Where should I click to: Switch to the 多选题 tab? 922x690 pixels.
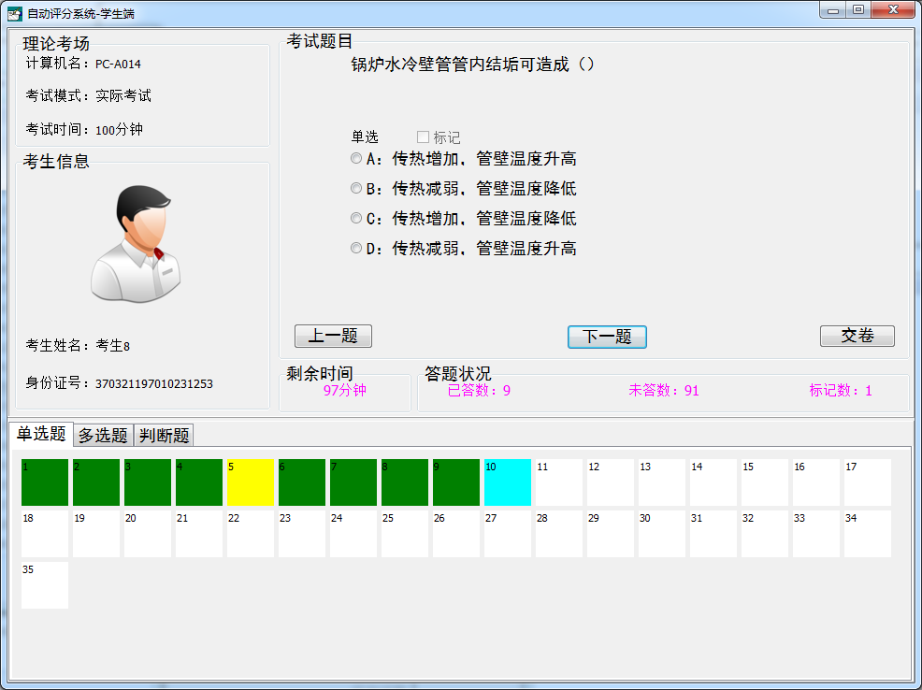pos(103,435)
